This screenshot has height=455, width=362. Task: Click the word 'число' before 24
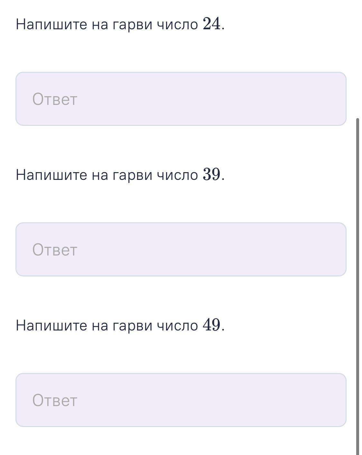177,24
